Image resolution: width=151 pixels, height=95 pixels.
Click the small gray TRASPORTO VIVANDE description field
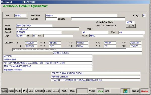click(x=69, y=50)
